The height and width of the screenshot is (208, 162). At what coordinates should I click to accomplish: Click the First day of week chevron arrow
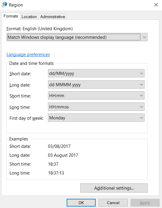tap(141, 118)
